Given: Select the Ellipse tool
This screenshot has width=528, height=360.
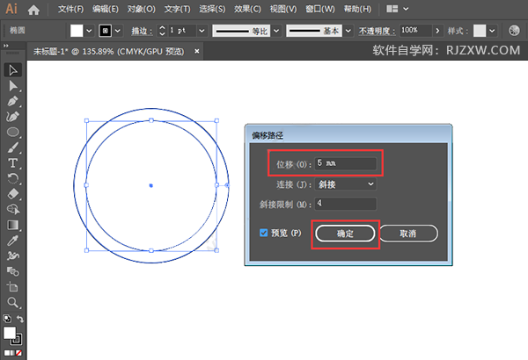Looking at the screenshot, I should [13, 132].
